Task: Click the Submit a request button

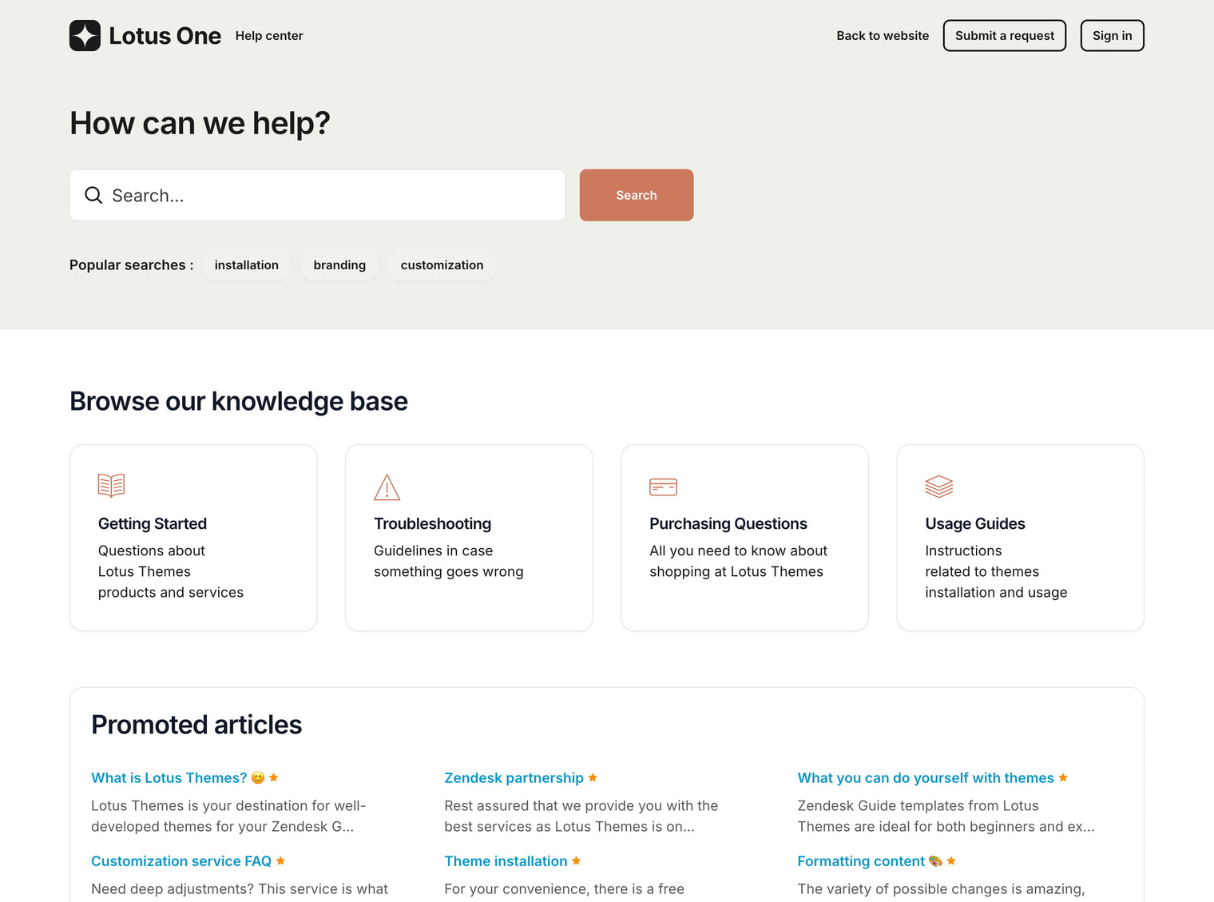Action: (x=1005, y=36)
